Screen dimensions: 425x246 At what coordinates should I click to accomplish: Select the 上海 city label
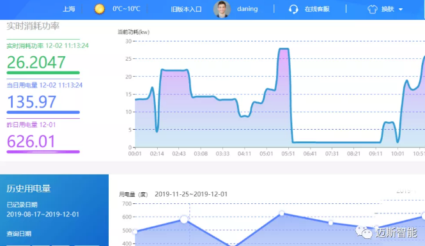[x=69, y=9]
